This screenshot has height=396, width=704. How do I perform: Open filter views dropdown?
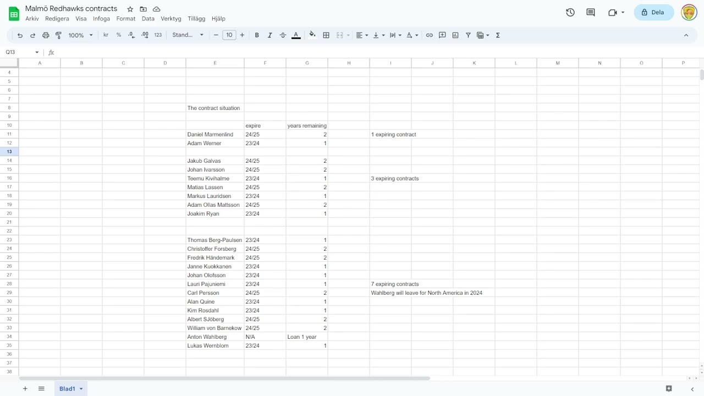point(483,35)
